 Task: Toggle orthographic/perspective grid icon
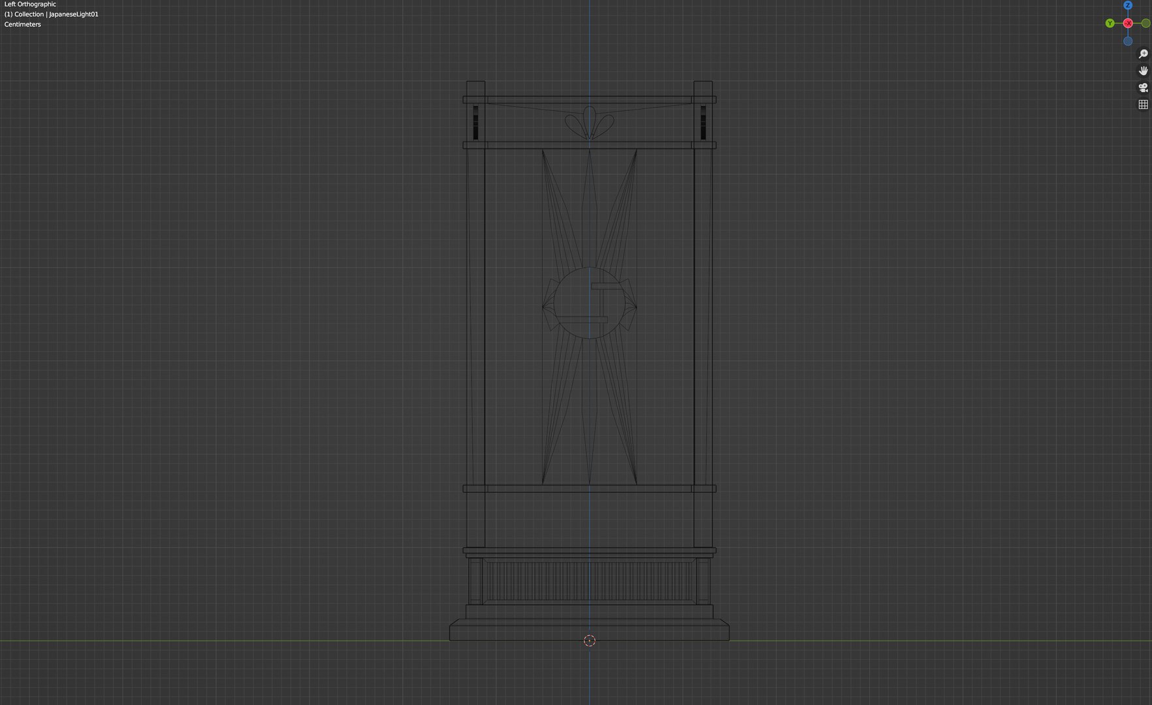tap(1143, 104)
